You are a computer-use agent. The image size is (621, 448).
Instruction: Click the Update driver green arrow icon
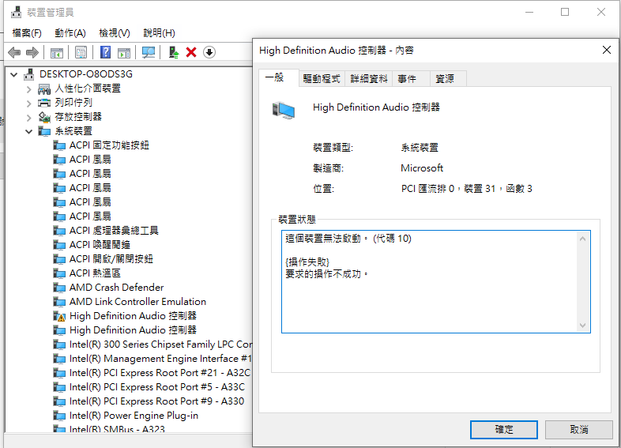[x=174, y=52]
